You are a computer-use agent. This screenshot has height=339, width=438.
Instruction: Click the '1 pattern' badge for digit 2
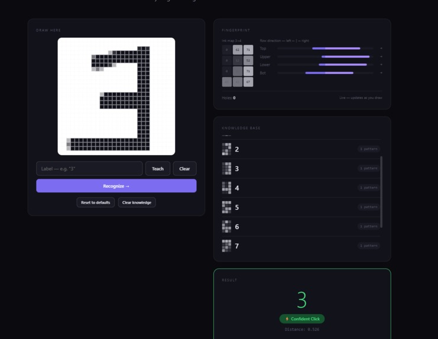369,149
